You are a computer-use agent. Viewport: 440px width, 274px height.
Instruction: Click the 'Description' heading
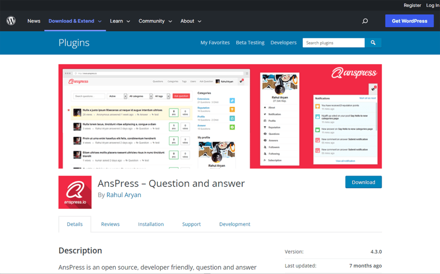(80, 250)
